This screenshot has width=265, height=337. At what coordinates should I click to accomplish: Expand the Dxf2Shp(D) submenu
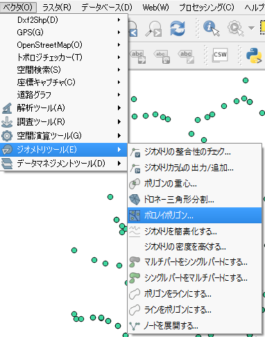click(64, 20)
